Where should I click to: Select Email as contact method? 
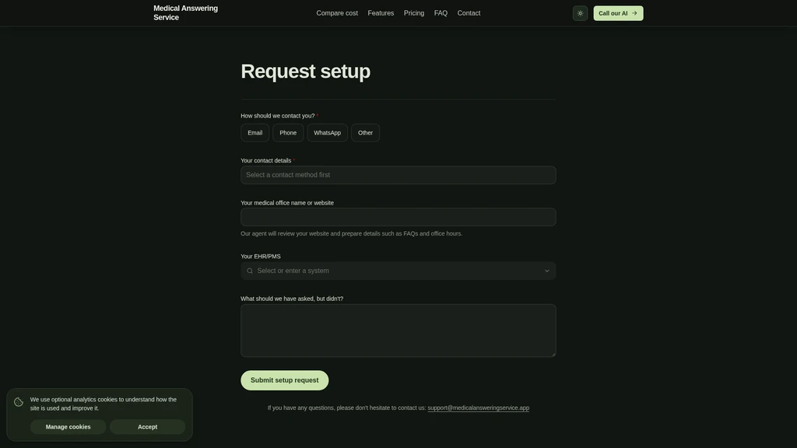point(255,132)
